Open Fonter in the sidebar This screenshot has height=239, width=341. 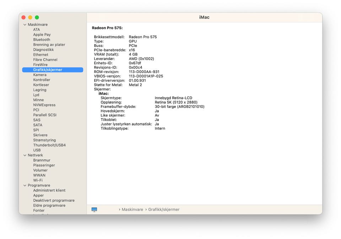pos(39,210)
